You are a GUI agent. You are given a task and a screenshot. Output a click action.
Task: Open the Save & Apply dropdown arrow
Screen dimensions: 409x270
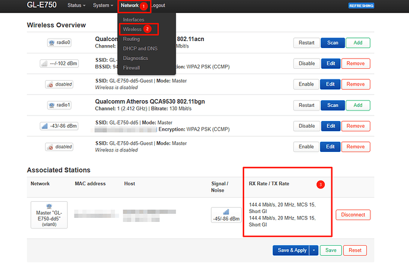point(314,250)
